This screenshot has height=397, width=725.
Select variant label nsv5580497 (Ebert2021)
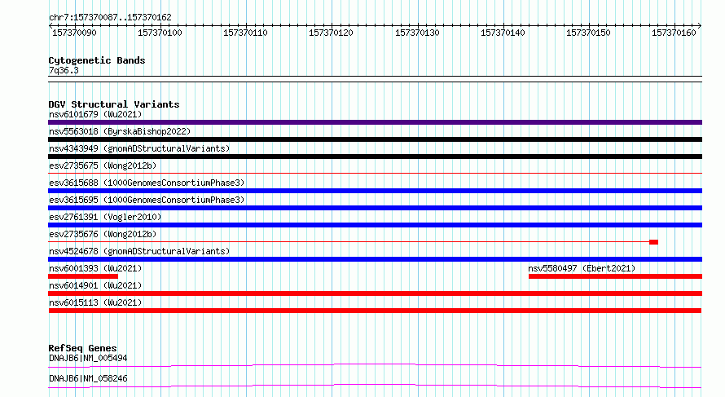click(582, 268)
